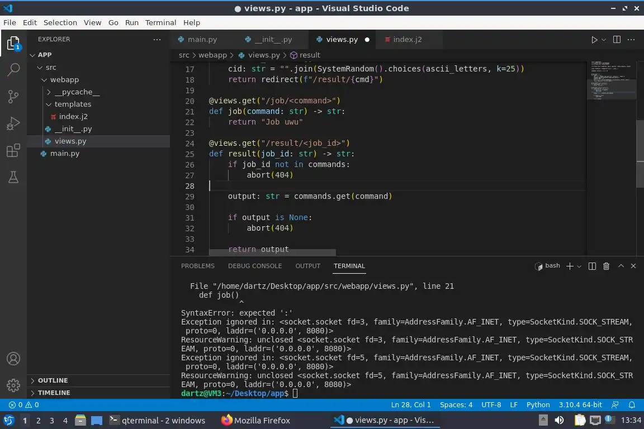Screen dimensions: 644x429
Task: Open the Edit menu
Action: coord(30,22)
